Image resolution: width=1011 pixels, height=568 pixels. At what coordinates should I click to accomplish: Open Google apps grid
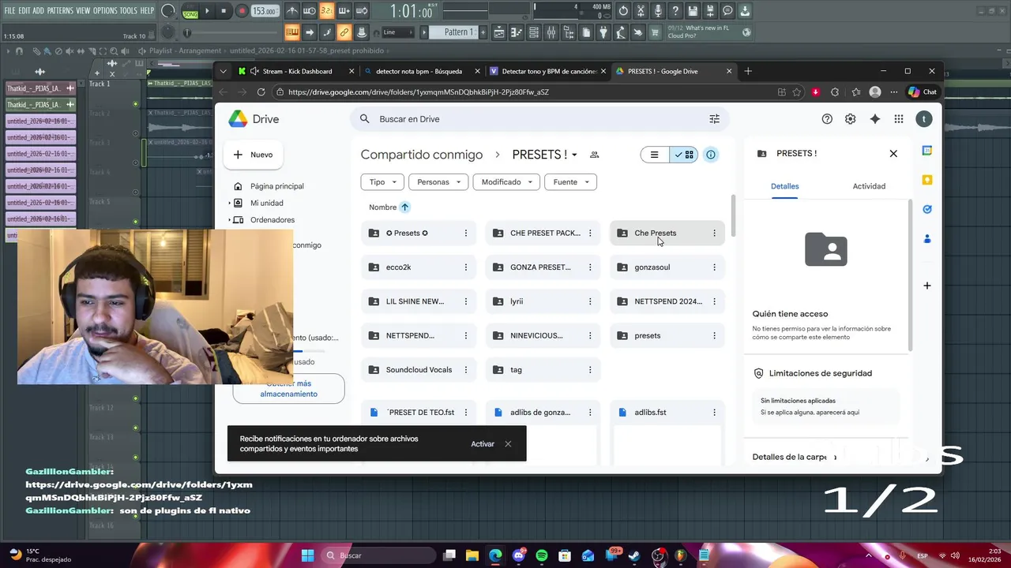tap(899, 119)
